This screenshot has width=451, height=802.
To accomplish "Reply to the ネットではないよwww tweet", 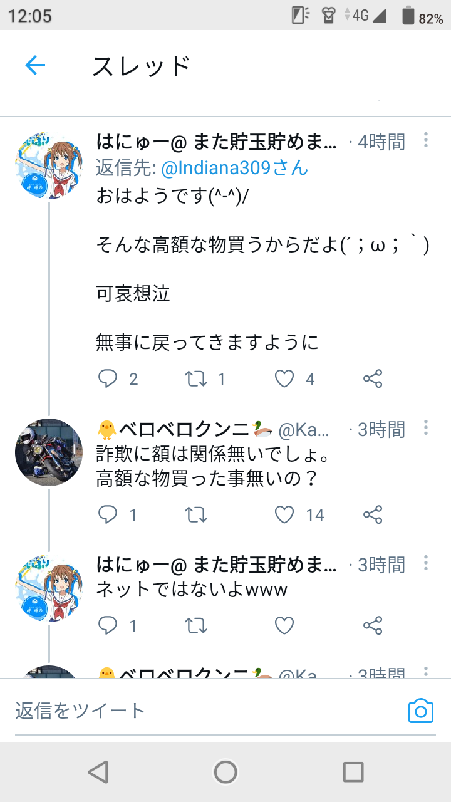I will click(x=108, y=625).
